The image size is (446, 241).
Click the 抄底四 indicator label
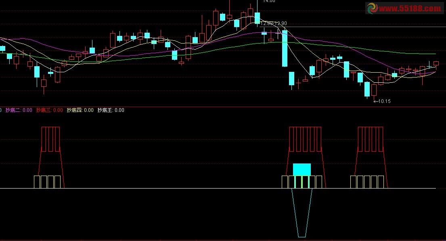pyautogui.click(x=80, y=110)
